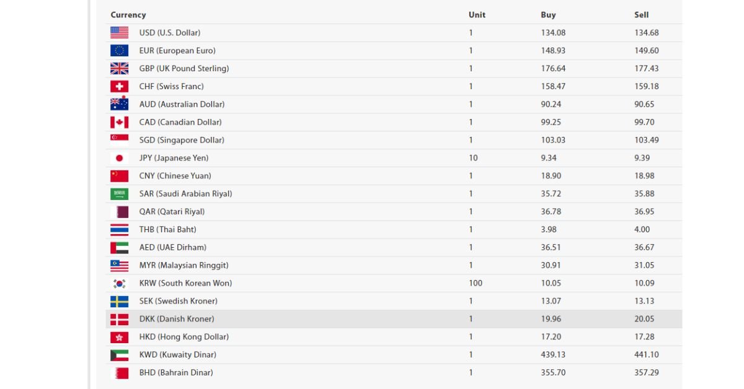Click the MYR (Malaysian Ringgit) label
The image size is (744, 389).
click(184, 265)
